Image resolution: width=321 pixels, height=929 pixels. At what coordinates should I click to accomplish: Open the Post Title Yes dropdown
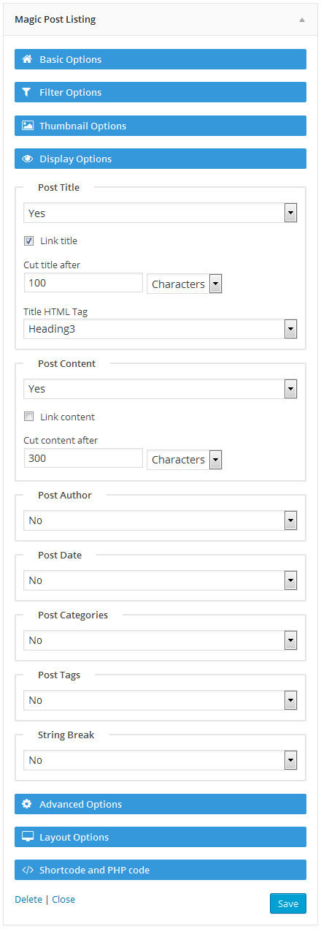pyautogui.click(x=160, y=213)
